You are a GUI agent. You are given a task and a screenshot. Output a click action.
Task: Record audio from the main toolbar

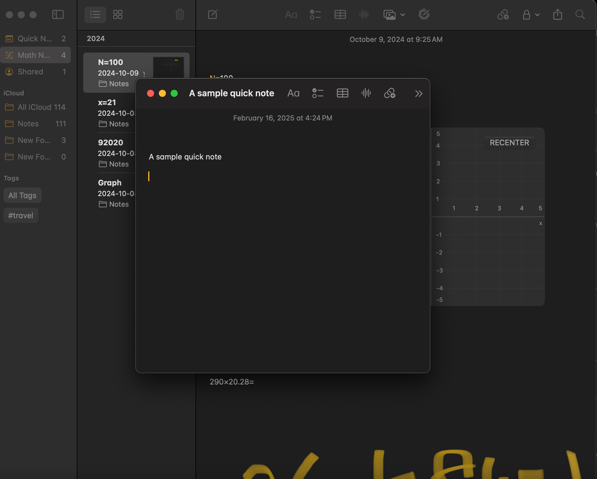pyautogui.click(x=364, y=15)
